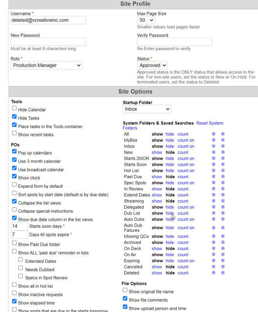Click the Starts soon days field
The image size is (258, 312).
pos(19,226)
